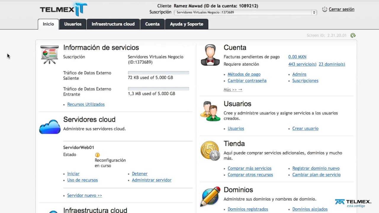Click the power icon beside Cerrar sesión

click(325, 9)
